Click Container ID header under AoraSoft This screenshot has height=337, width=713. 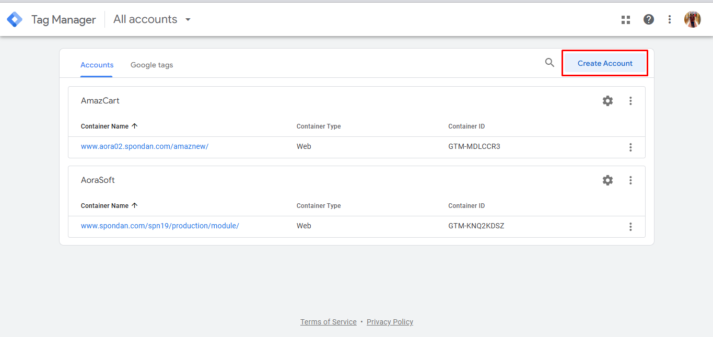[466, 206]
